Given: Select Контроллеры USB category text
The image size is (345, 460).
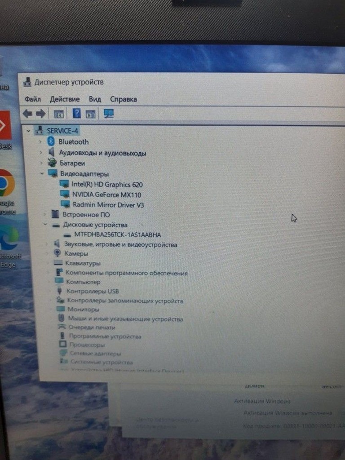Looking at the screenshot, I should click(93, 291).
